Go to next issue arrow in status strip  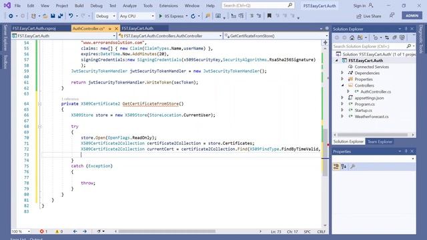coord(85,231)
